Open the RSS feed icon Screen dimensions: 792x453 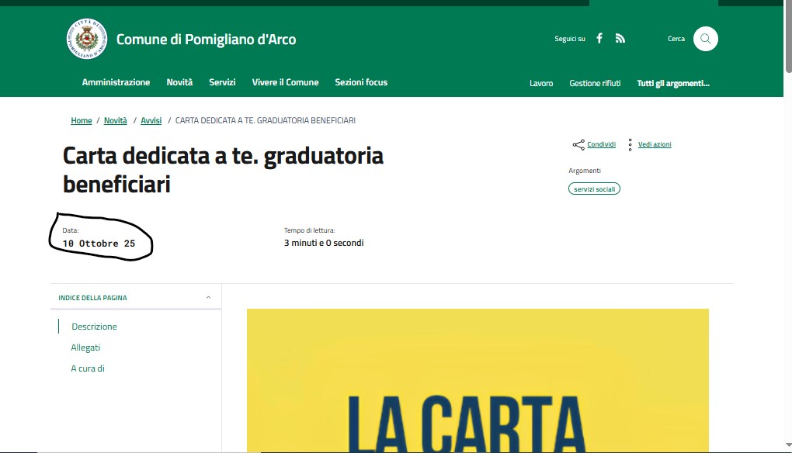click(x=620, y=39)
